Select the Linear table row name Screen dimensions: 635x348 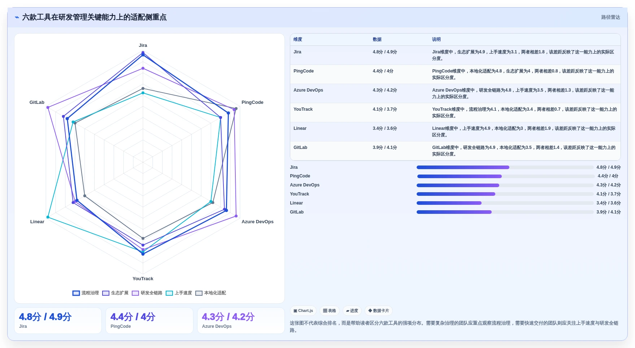[x=300, y=128]
